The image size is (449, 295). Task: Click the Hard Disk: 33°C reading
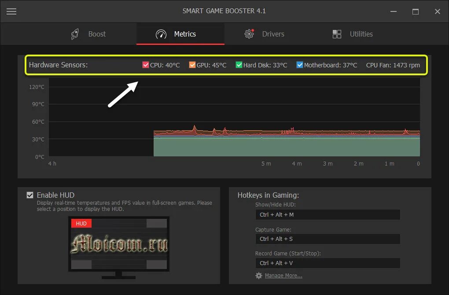pyautogui.click(x=265, y=65)
